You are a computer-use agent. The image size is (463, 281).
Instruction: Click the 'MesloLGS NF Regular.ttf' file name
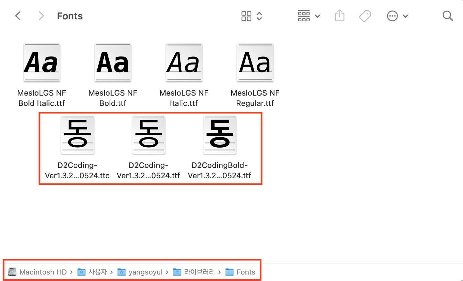255,98
